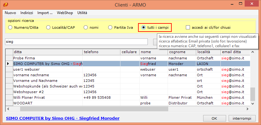The width and height of the screenshot is (261, 125).
Task: Open the Nuovo menu
Action: click(10, 13)
